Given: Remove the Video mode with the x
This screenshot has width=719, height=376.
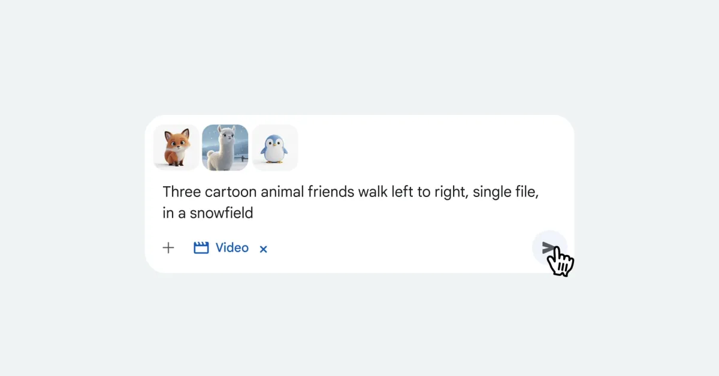Looking at the screenshot, I should 263,249.
